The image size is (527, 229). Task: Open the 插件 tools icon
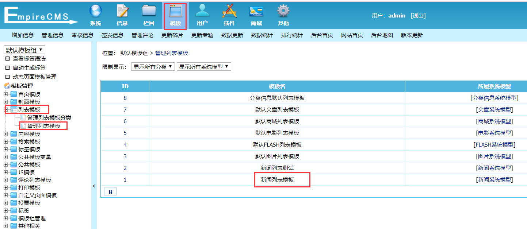229,11
